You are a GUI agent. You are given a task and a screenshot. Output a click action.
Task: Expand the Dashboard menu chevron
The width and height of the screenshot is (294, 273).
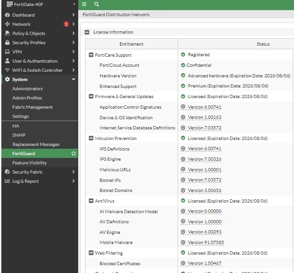(x=74, y=15)
